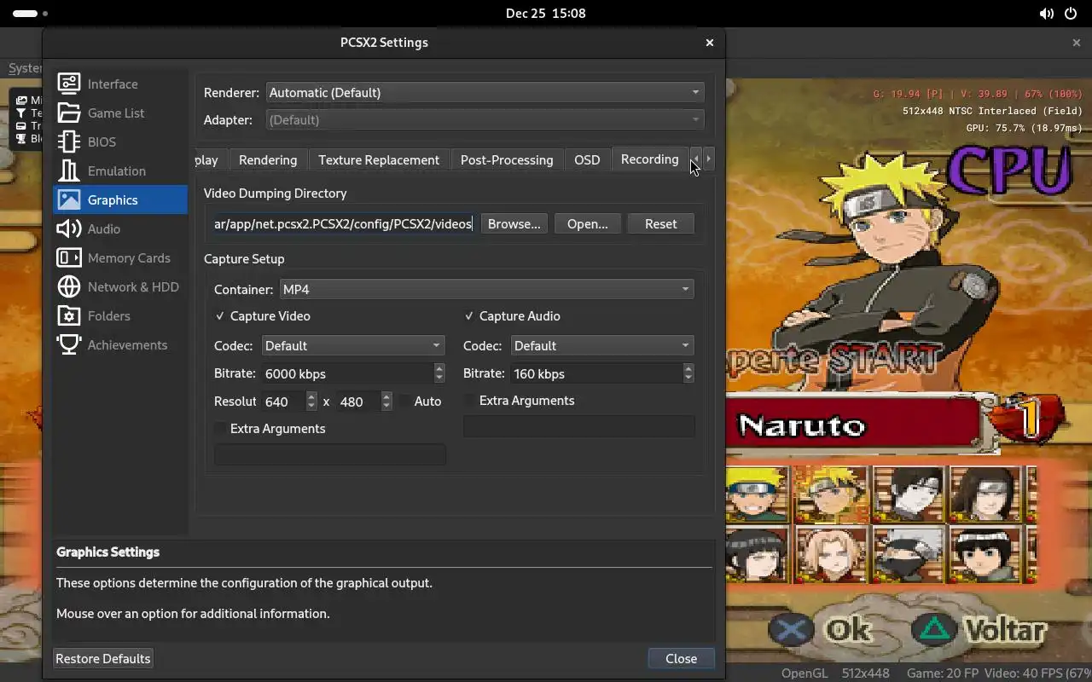This screenshot has width=1092, height=682.
Task: Click the audio extra arguments text field
Action: pyautogui.click(x=578, y=426)
